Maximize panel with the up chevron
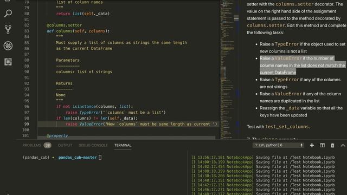This screenshot has width=347, height=195. [343, 145]
